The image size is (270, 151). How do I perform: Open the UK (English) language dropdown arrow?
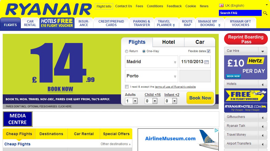(x=267, y=5)
